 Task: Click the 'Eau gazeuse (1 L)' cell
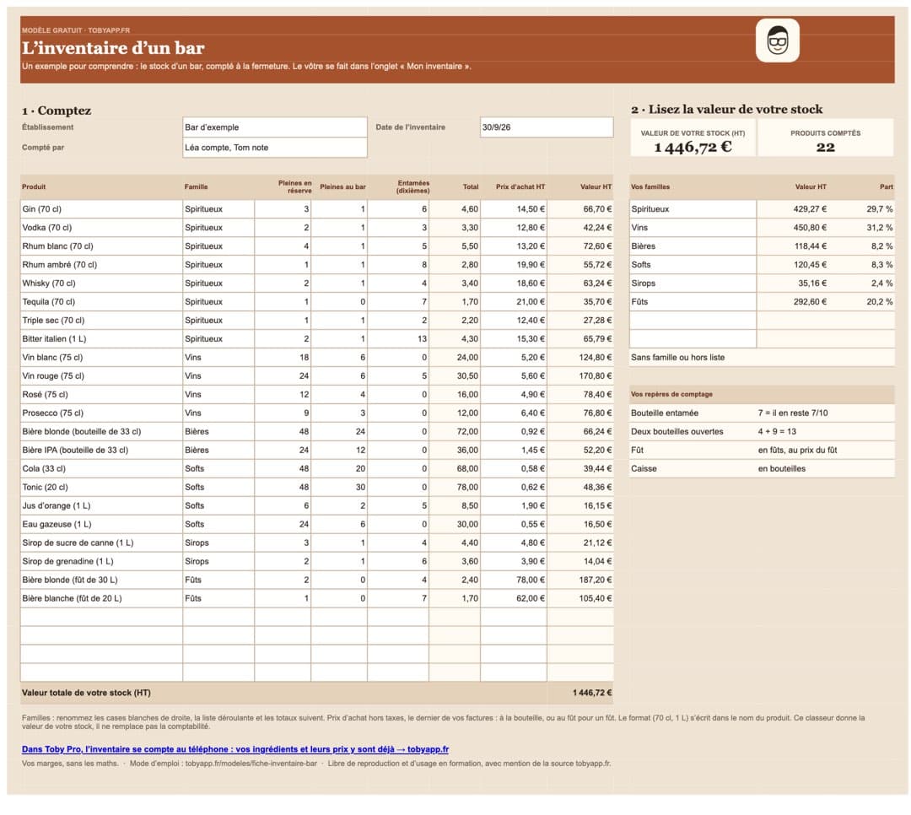101,525
